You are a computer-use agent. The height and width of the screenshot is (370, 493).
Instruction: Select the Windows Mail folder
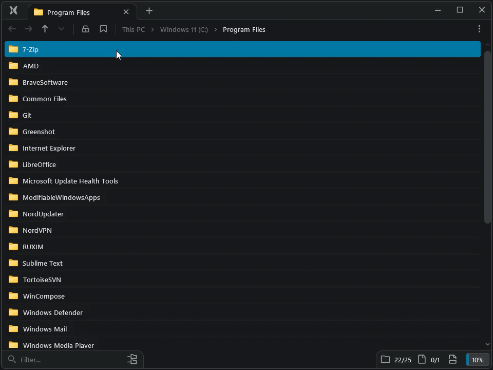(x=242, y=329)
